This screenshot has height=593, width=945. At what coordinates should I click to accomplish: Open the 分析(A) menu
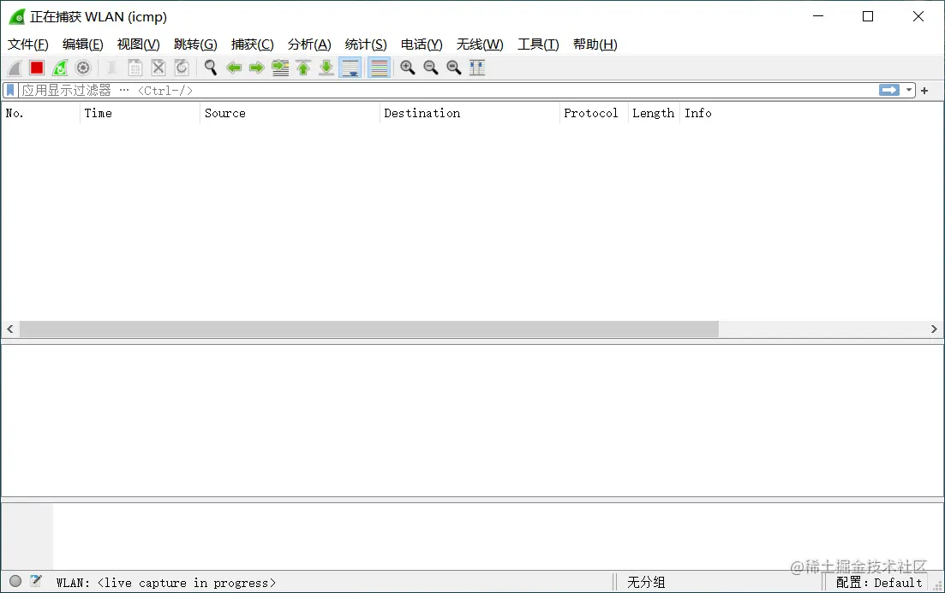pyautogui.click(x=309, y=44)
